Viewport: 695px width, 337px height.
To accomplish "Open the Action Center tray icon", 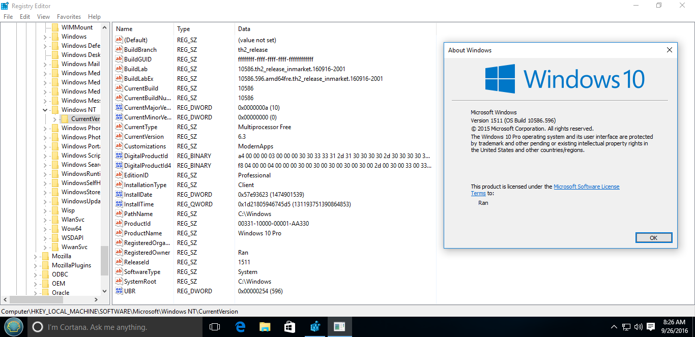I will 650,327.
